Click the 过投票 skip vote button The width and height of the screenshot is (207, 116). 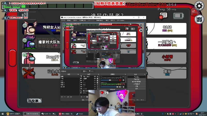34,101
